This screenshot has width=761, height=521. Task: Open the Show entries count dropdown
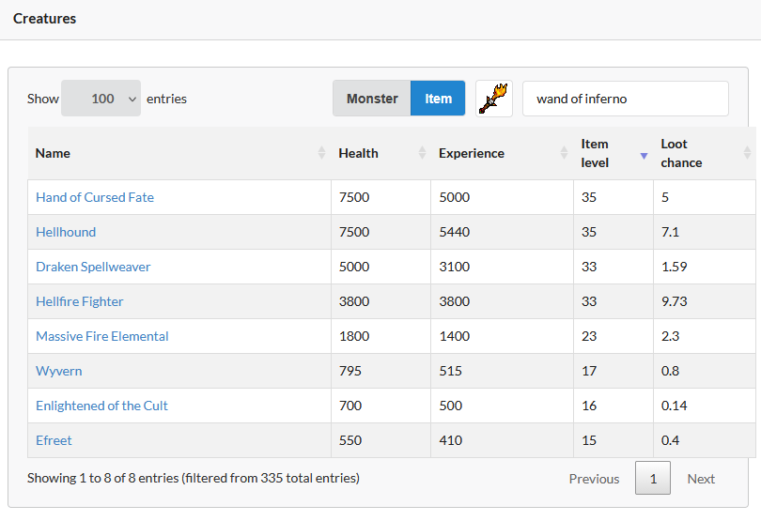[x=101, y=99]
